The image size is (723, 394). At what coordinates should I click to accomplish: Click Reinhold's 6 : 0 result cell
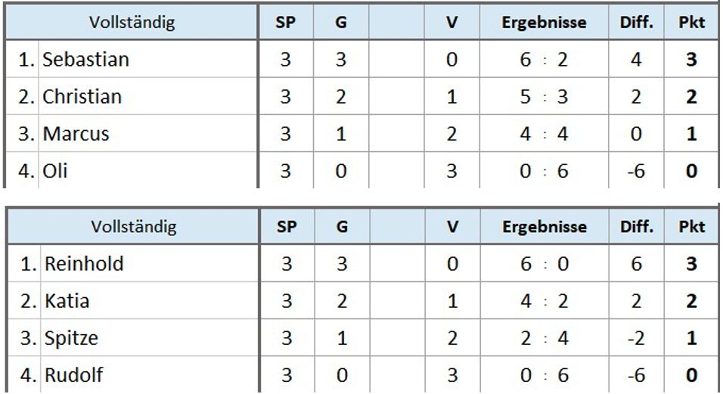[x=543, y=264]
